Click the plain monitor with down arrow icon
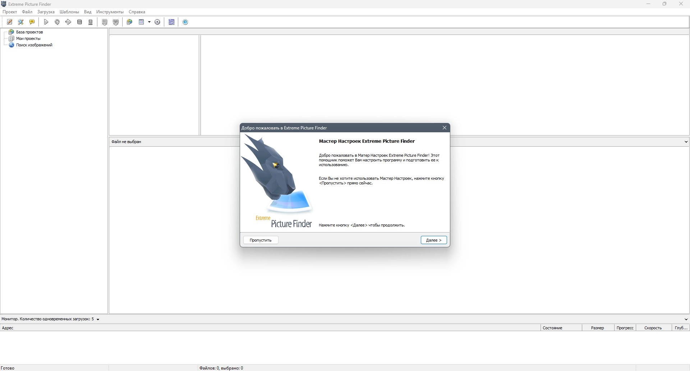Screen dimensions: 690x371 click(x=105, y=22)
